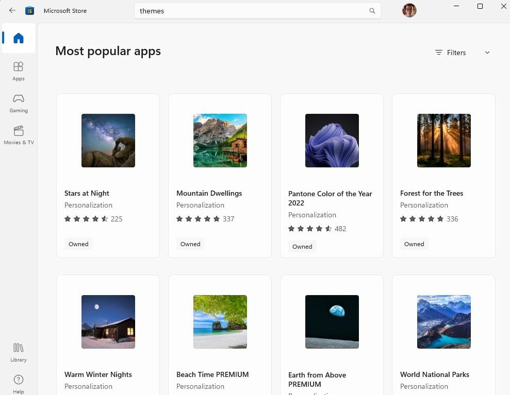Open Movies & TV section
Viewport: 510px width, 395px height.
[18, 134]
